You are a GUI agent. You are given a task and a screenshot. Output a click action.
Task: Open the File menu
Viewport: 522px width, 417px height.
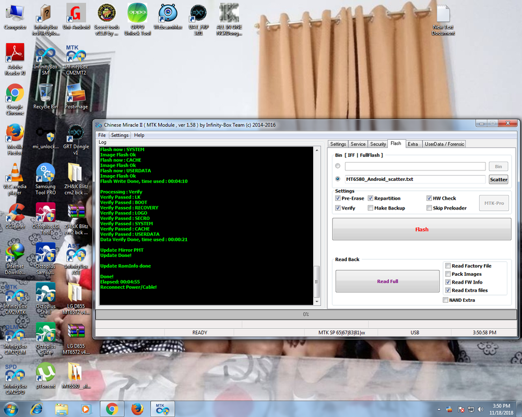(x=102, y=135)
